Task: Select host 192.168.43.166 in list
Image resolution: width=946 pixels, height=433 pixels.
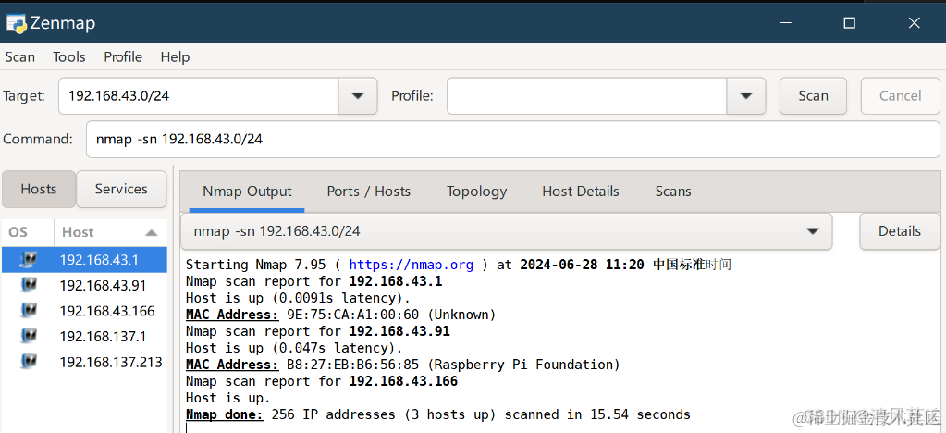Action: 84,310
